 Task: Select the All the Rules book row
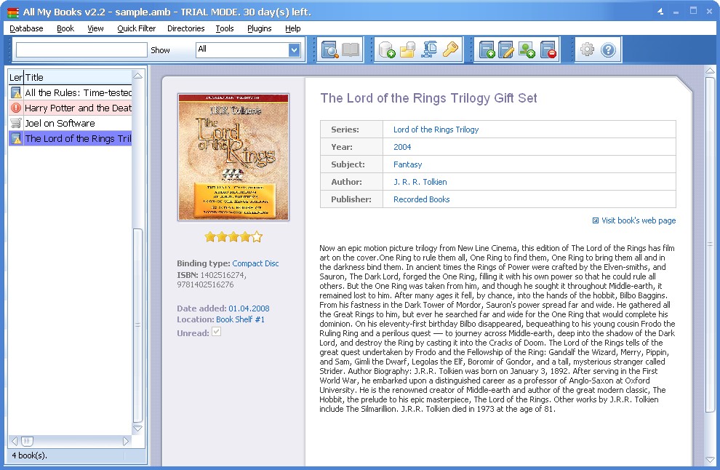pos(70,93)
